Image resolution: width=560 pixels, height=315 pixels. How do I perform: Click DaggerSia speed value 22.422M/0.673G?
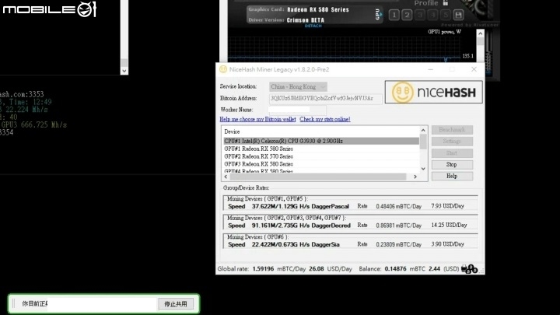281,245
